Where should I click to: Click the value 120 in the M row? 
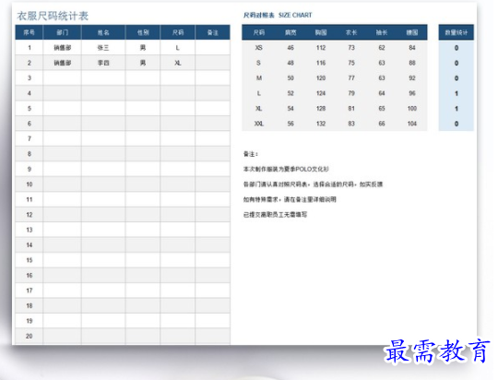[321, 77]
